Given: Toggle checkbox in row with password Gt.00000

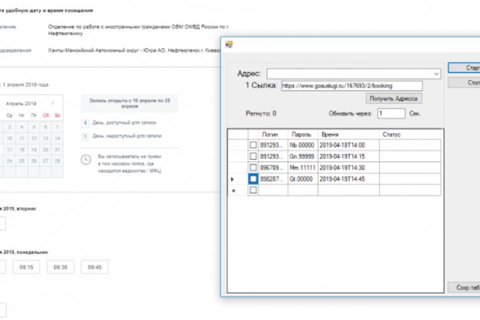Looking at the screenshot, I should coord(253,179).
